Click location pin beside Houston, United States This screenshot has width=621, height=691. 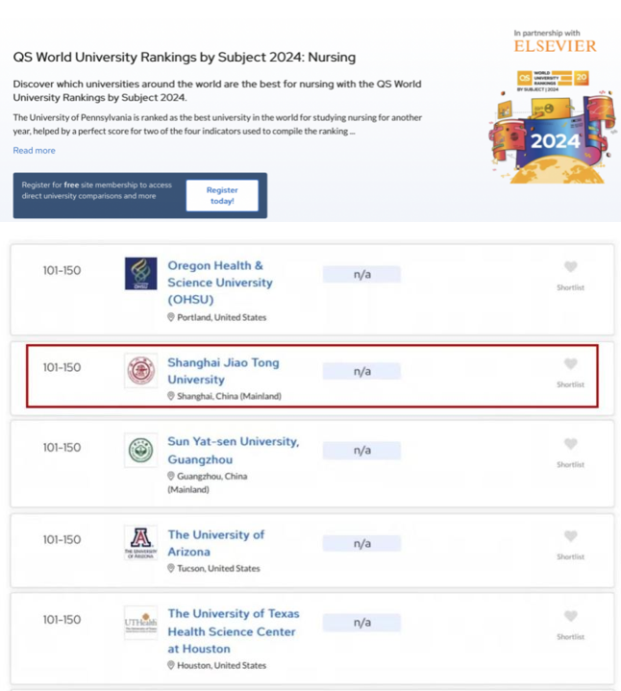click(x=171, y=665)
